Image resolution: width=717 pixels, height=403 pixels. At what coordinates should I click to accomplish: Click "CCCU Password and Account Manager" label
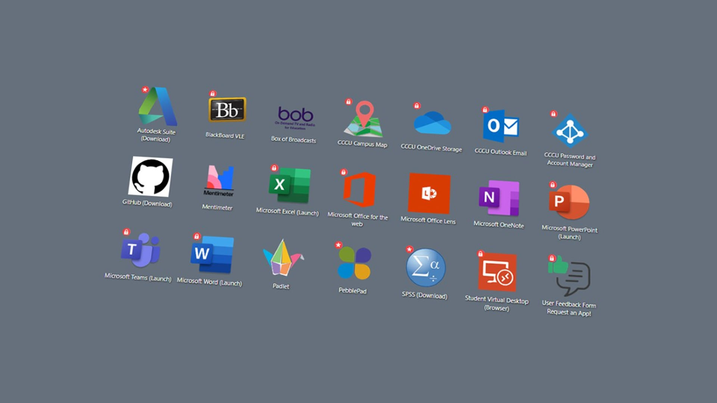click(570, 160)
